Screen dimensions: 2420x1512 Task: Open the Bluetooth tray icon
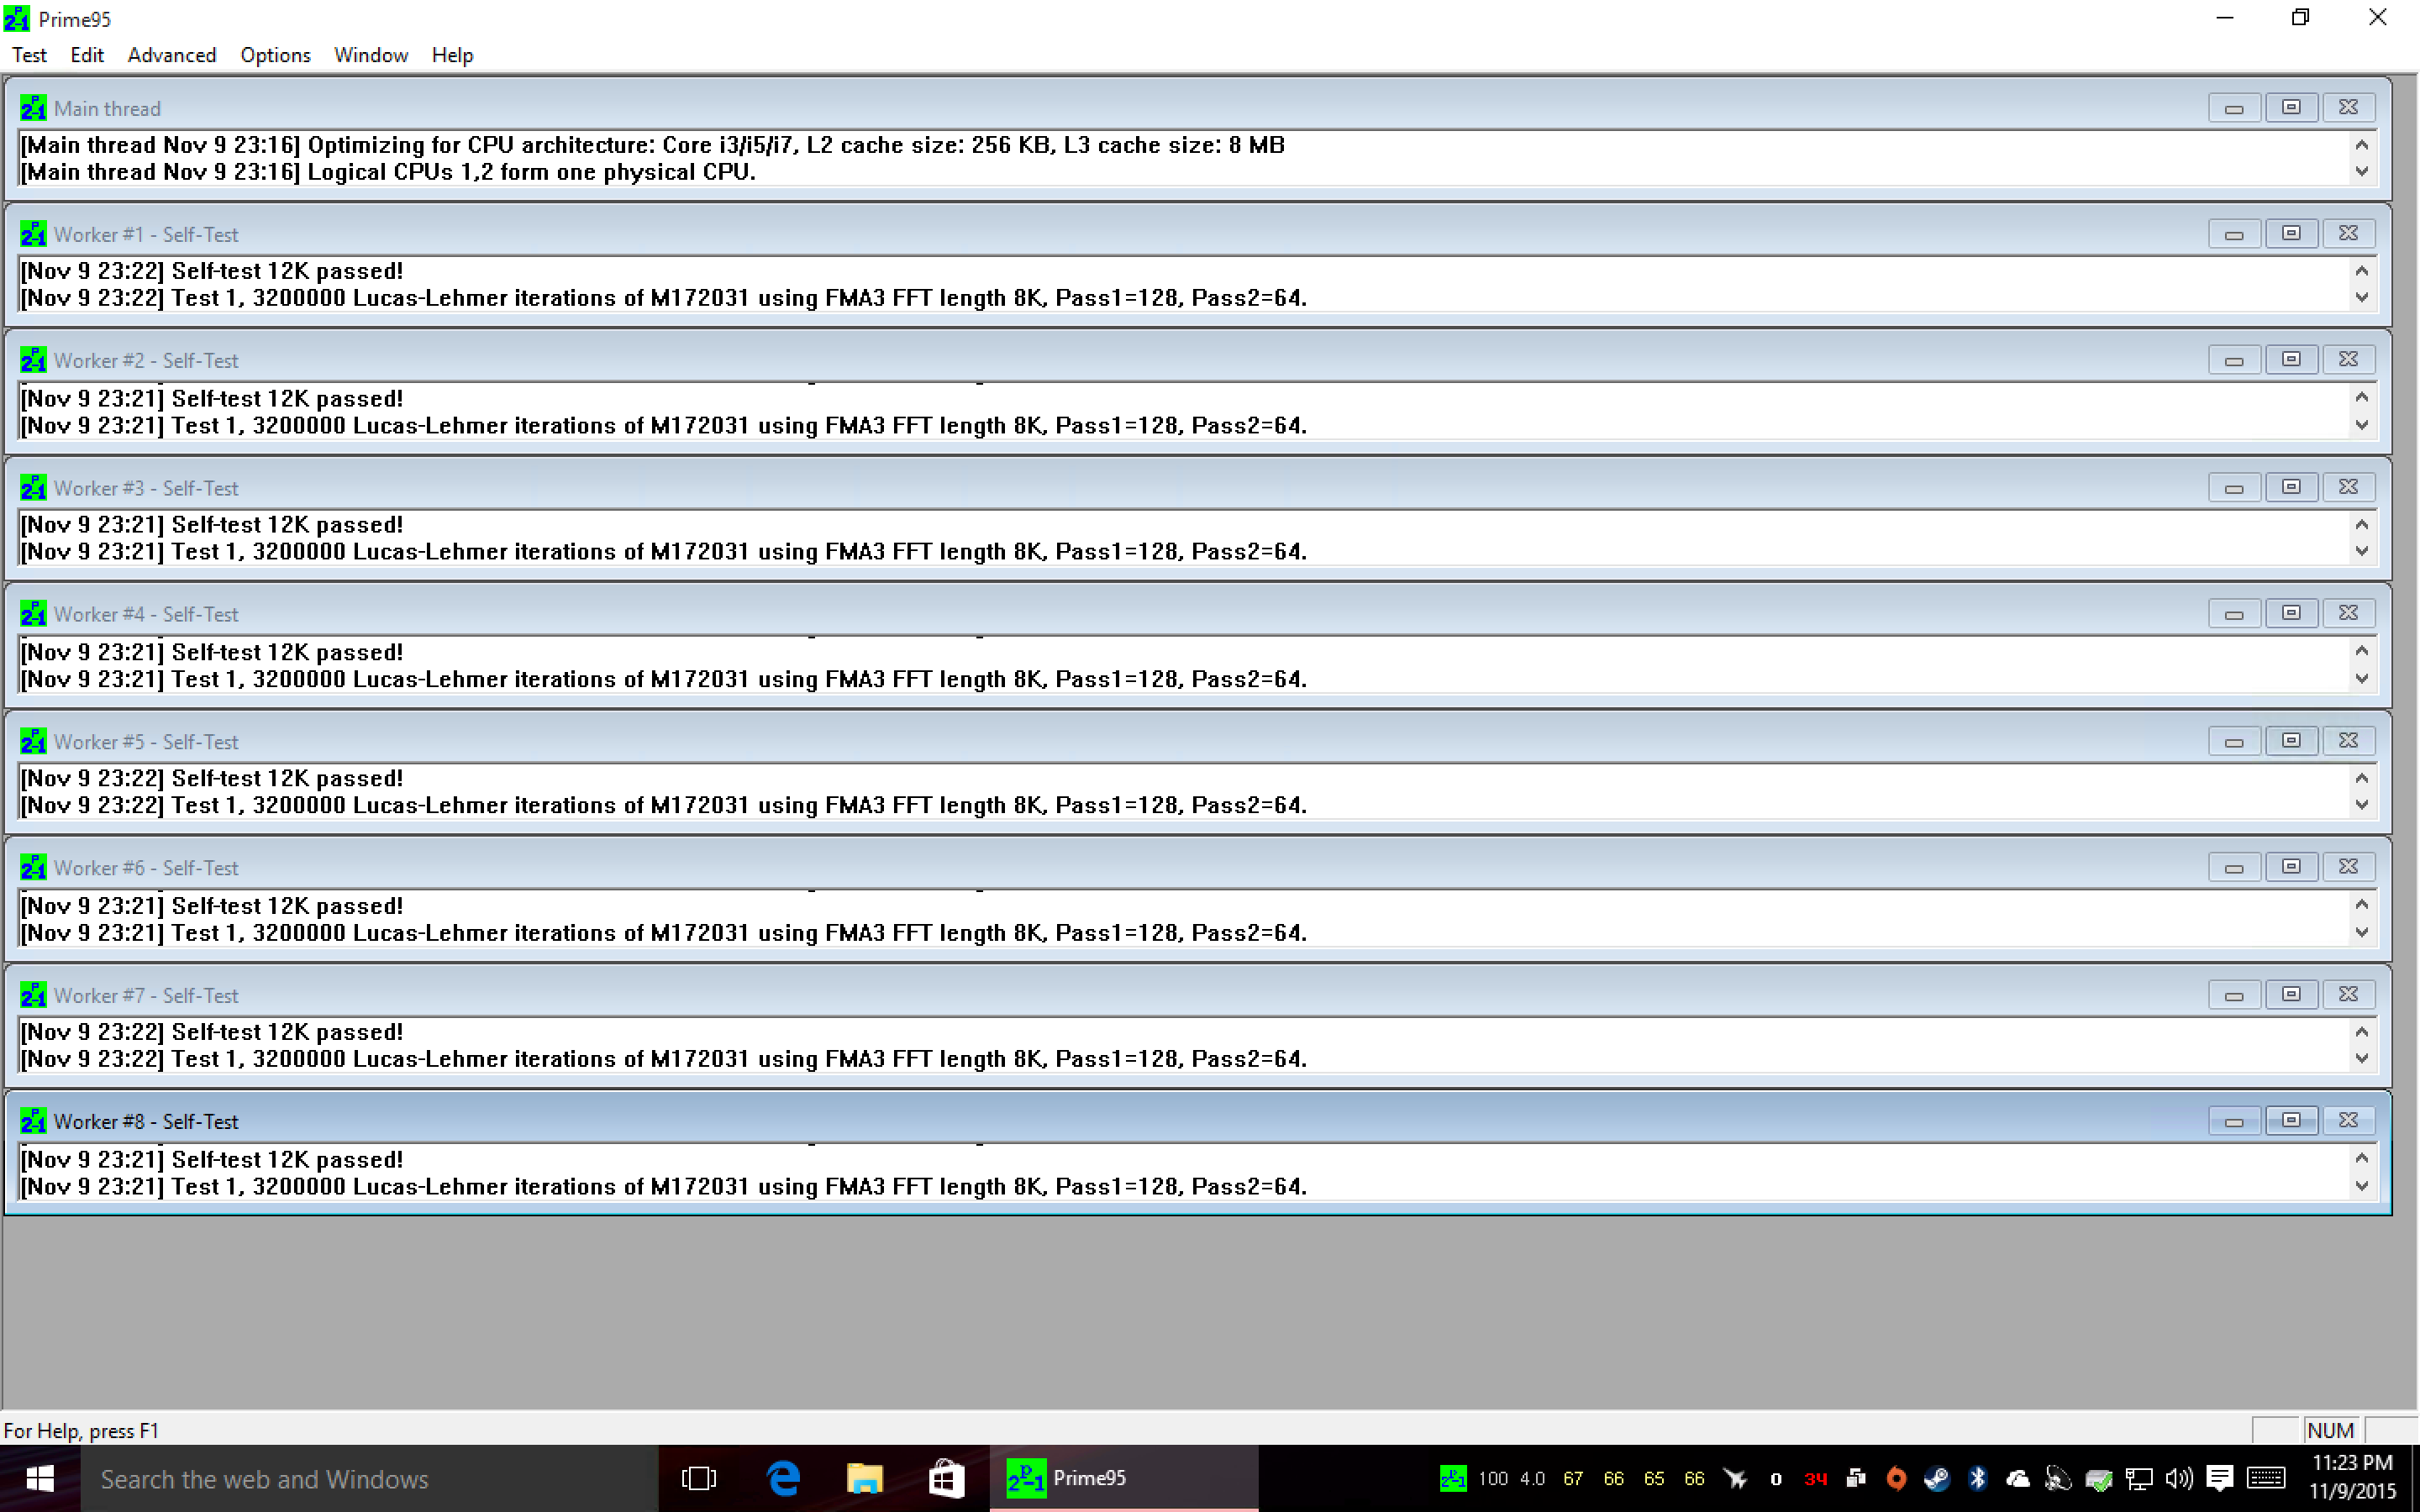pos(1977,1478)
